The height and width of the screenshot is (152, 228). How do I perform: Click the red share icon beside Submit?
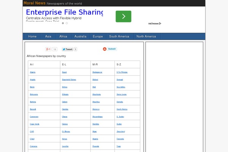point(104,49)
